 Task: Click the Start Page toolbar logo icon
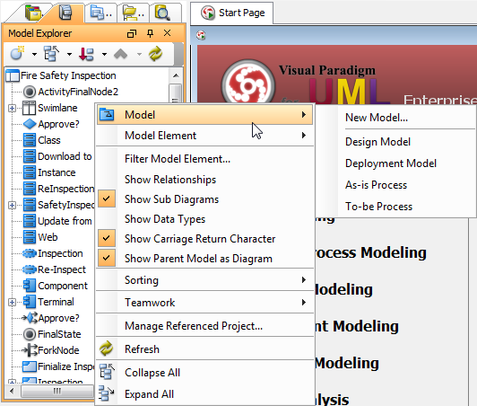pyautogui.click(x=201, y=36)
